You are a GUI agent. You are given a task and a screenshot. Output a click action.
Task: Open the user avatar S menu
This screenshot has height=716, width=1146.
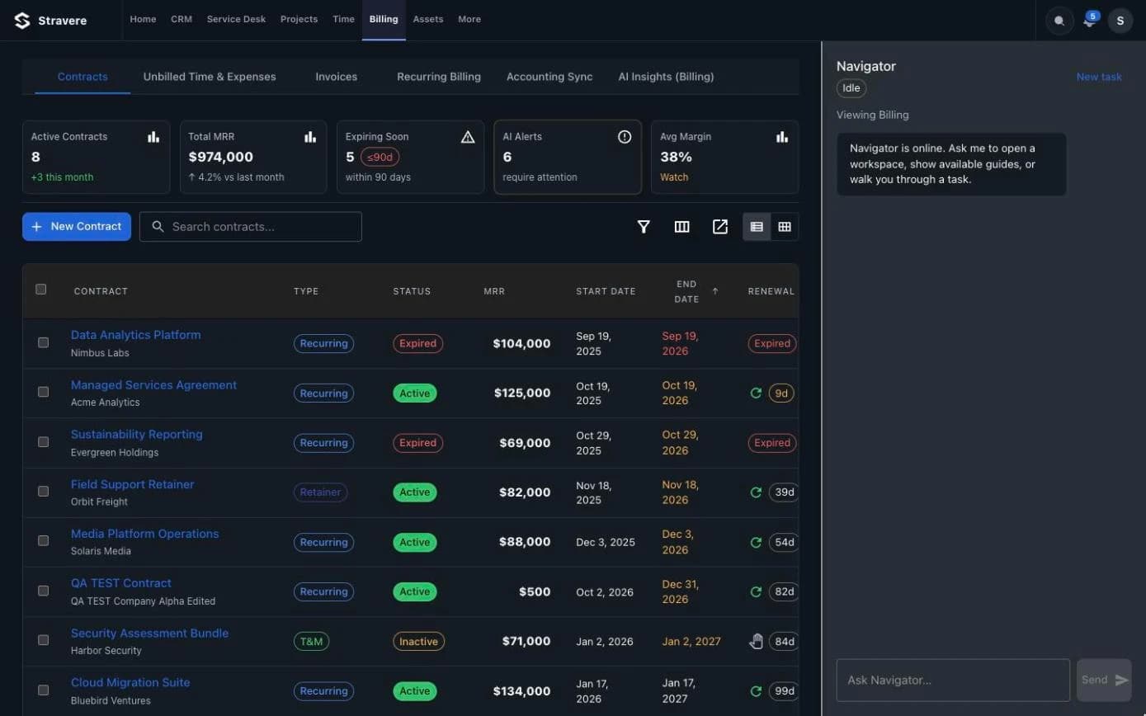pyautogui.click(x=1120, y=21)
